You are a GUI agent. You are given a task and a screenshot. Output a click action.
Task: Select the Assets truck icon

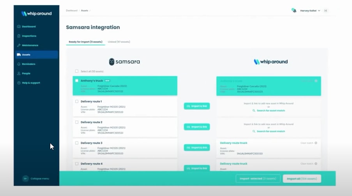pyautogui.click(x=19, y=55)
